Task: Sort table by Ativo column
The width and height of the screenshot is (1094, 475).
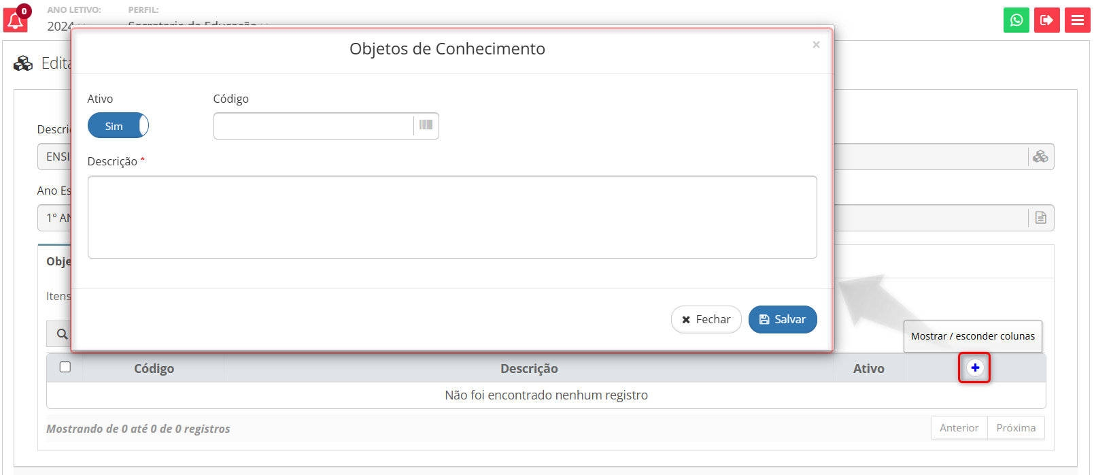Action: point(868,368)
